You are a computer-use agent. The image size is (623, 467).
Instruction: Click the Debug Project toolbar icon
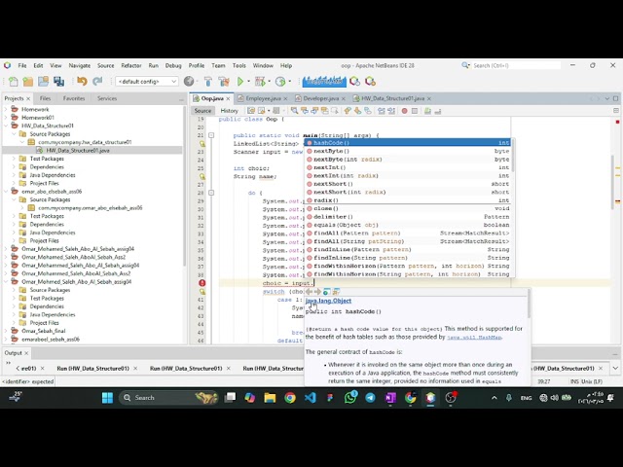[260, 82]
